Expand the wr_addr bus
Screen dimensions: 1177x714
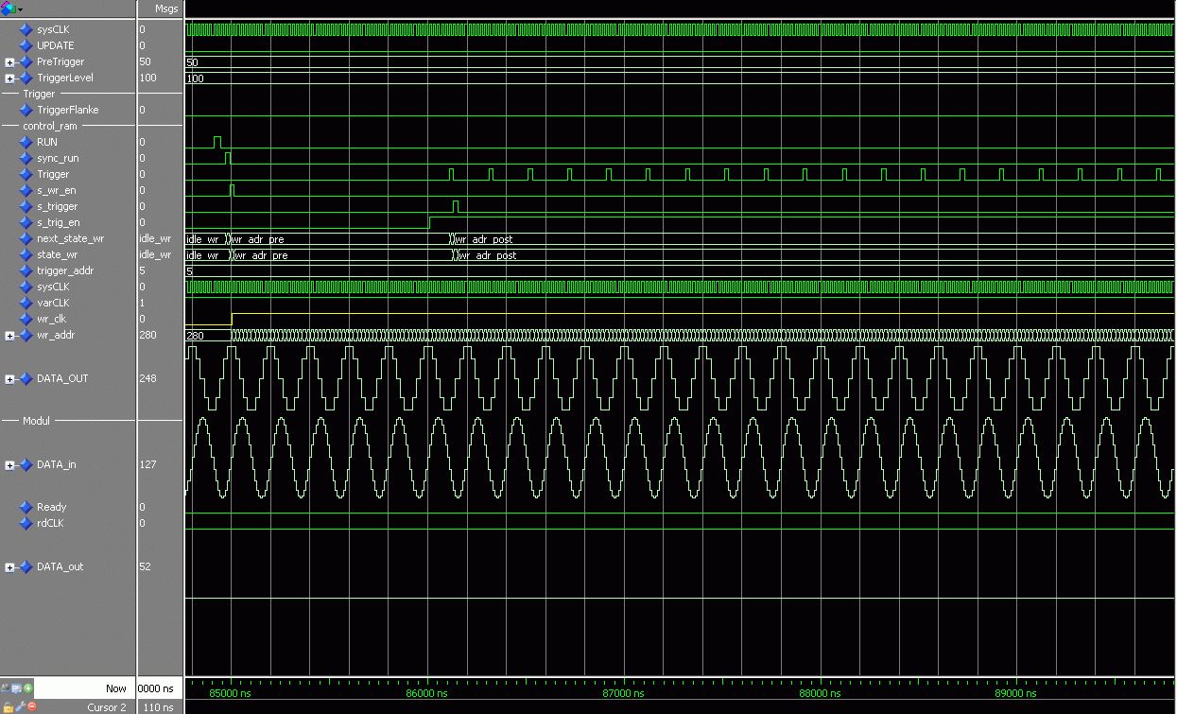pyautogui.click(x=9, y=335)
